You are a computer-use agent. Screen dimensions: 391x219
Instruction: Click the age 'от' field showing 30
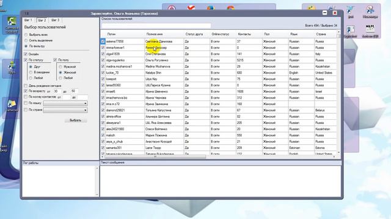57,91
